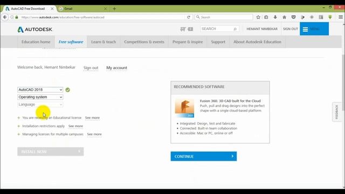Close the Gmail tab
Viewport: 345px width, 194px height.
[x=106, y=9]
